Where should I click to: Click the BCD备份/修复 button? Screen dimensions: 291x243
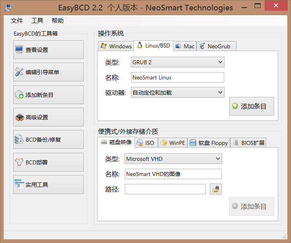click(48, 140)
